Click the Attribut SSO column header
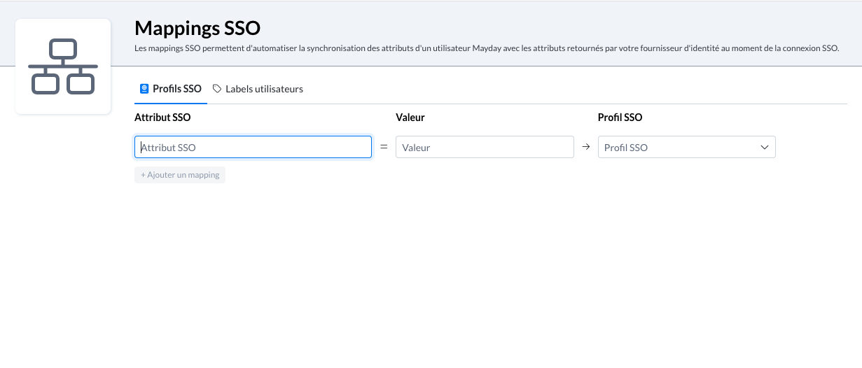The height and width of the screenshot is (368, 862). point(162,118)
